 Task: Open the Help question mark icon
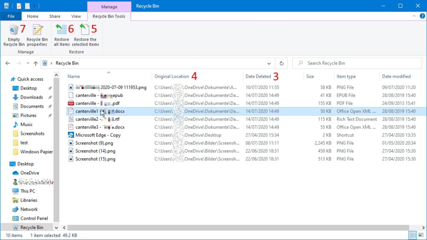point(421,16)
